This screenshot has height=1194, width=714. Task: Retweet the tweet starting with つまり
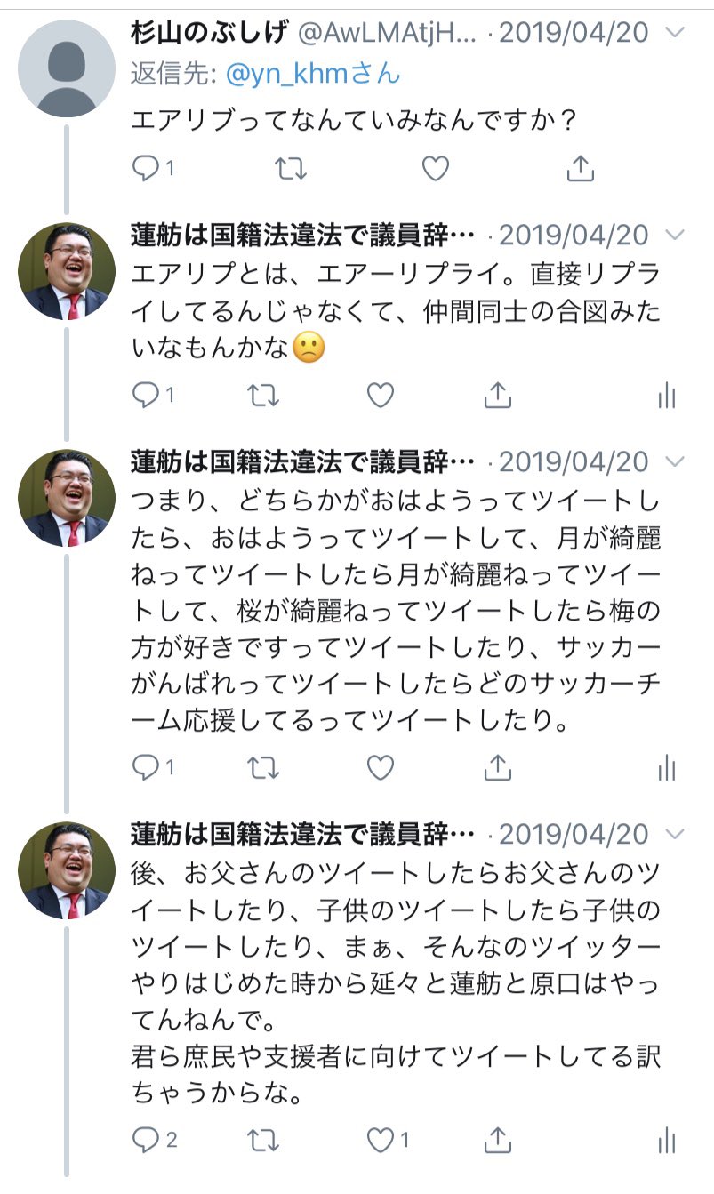coord(263,766)
